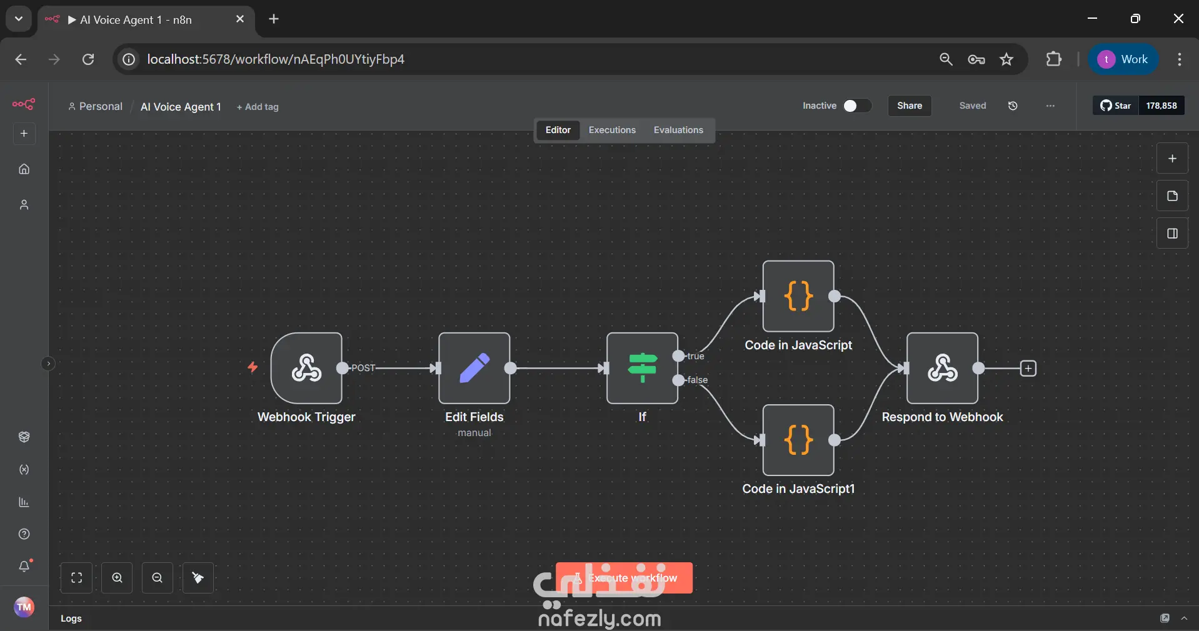Close the AI Voice Agent 1 tab
Screen dimensions: 1199x631
[x=239, y=19]
